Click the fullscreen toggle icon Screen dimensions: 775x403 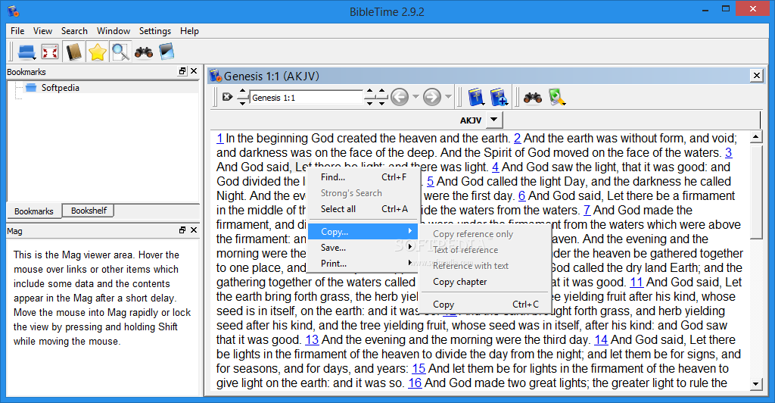[50, 52]
